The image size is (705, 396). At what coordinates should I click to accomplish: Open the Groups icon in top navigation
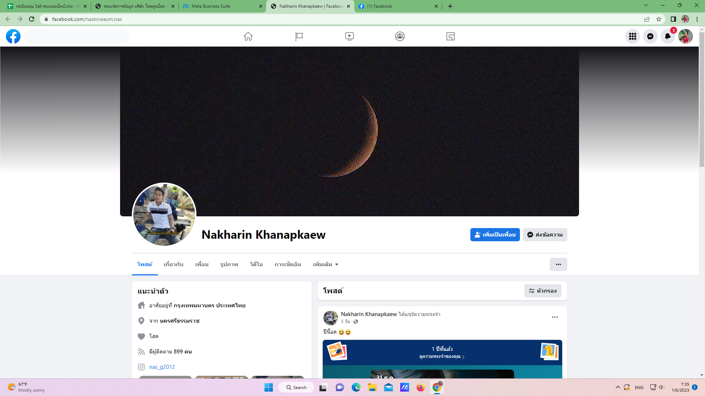400,36
